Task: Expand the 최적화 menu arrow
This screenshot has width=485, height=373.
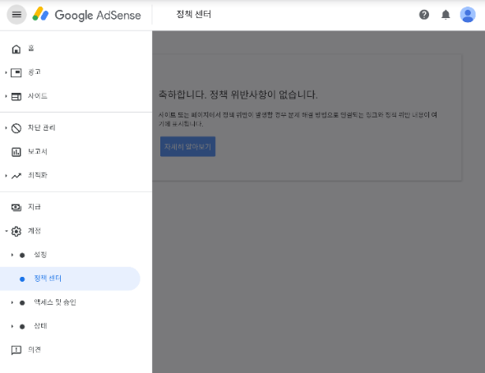Action: [x=6, y=176]
